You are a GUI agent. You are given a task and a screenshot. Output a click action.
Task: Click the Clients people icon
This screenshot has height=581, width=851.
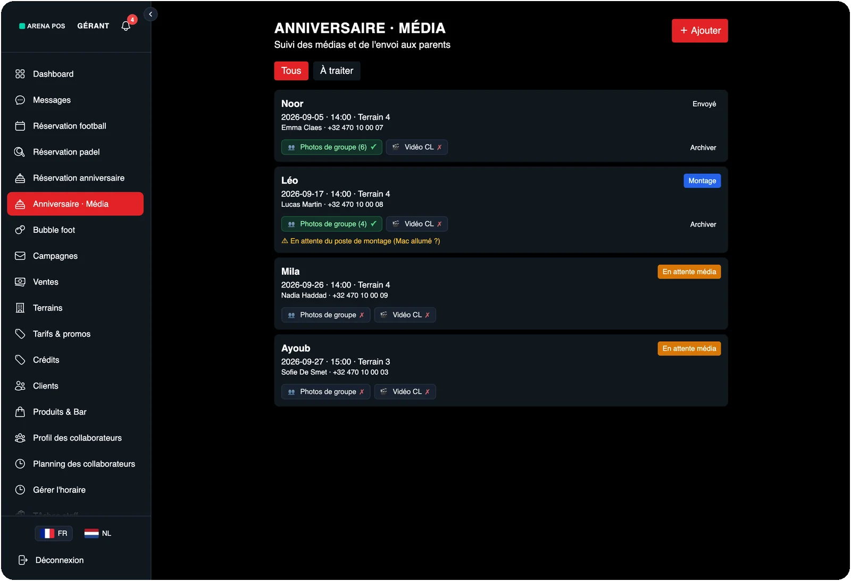click(x=20, y=386)
